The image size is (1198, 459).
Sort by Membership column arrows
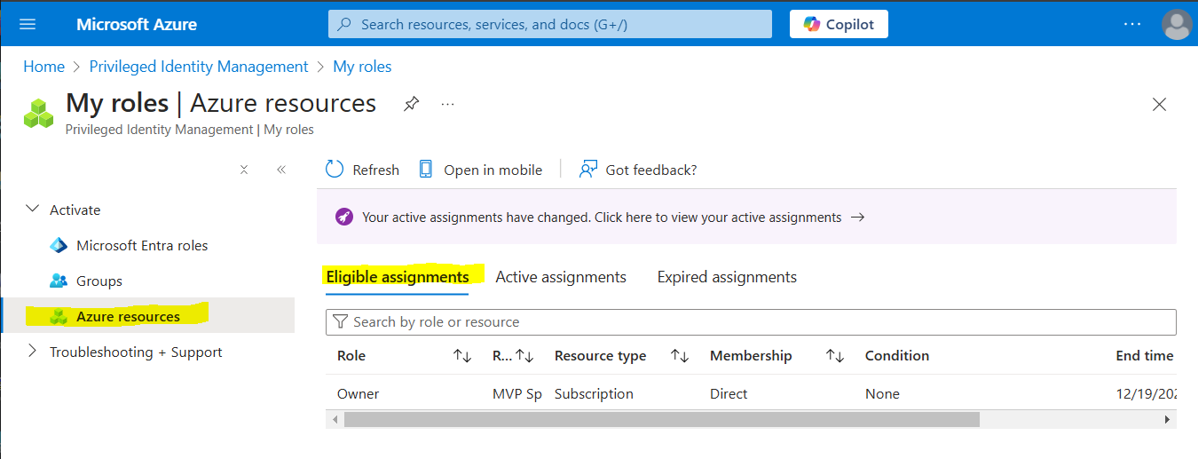(835, 356)
